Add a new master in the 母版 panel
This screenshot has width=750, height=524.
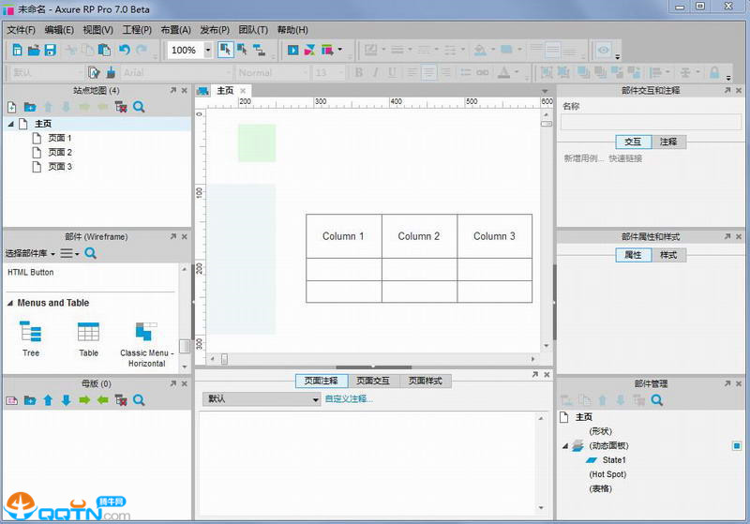click(12, 400)
